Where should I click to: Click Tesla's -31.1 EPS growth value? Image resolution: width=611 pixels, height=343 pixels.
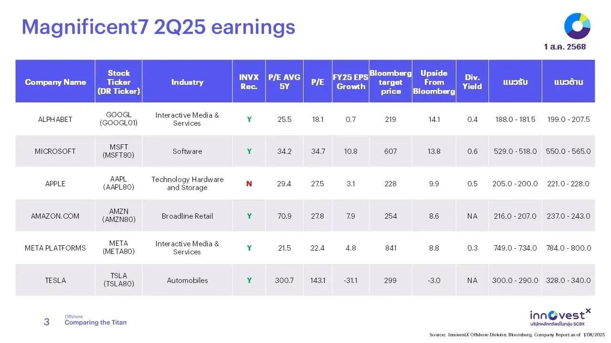pos(351,280)
